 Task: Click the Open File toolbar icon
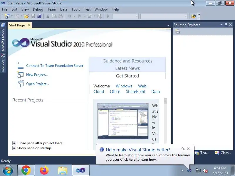coord(26,16)
